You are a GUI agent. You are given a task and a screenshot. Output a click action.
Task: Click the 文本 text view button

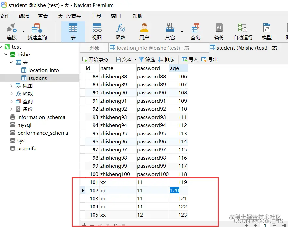pyautogui.click(x=124, y=59)
